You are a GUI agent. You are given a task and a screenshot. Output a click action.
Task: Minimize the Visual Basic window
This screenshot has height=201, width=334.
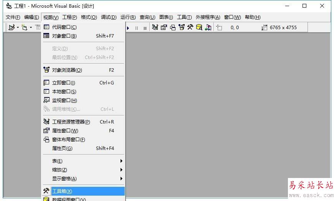tap(287, 6)
